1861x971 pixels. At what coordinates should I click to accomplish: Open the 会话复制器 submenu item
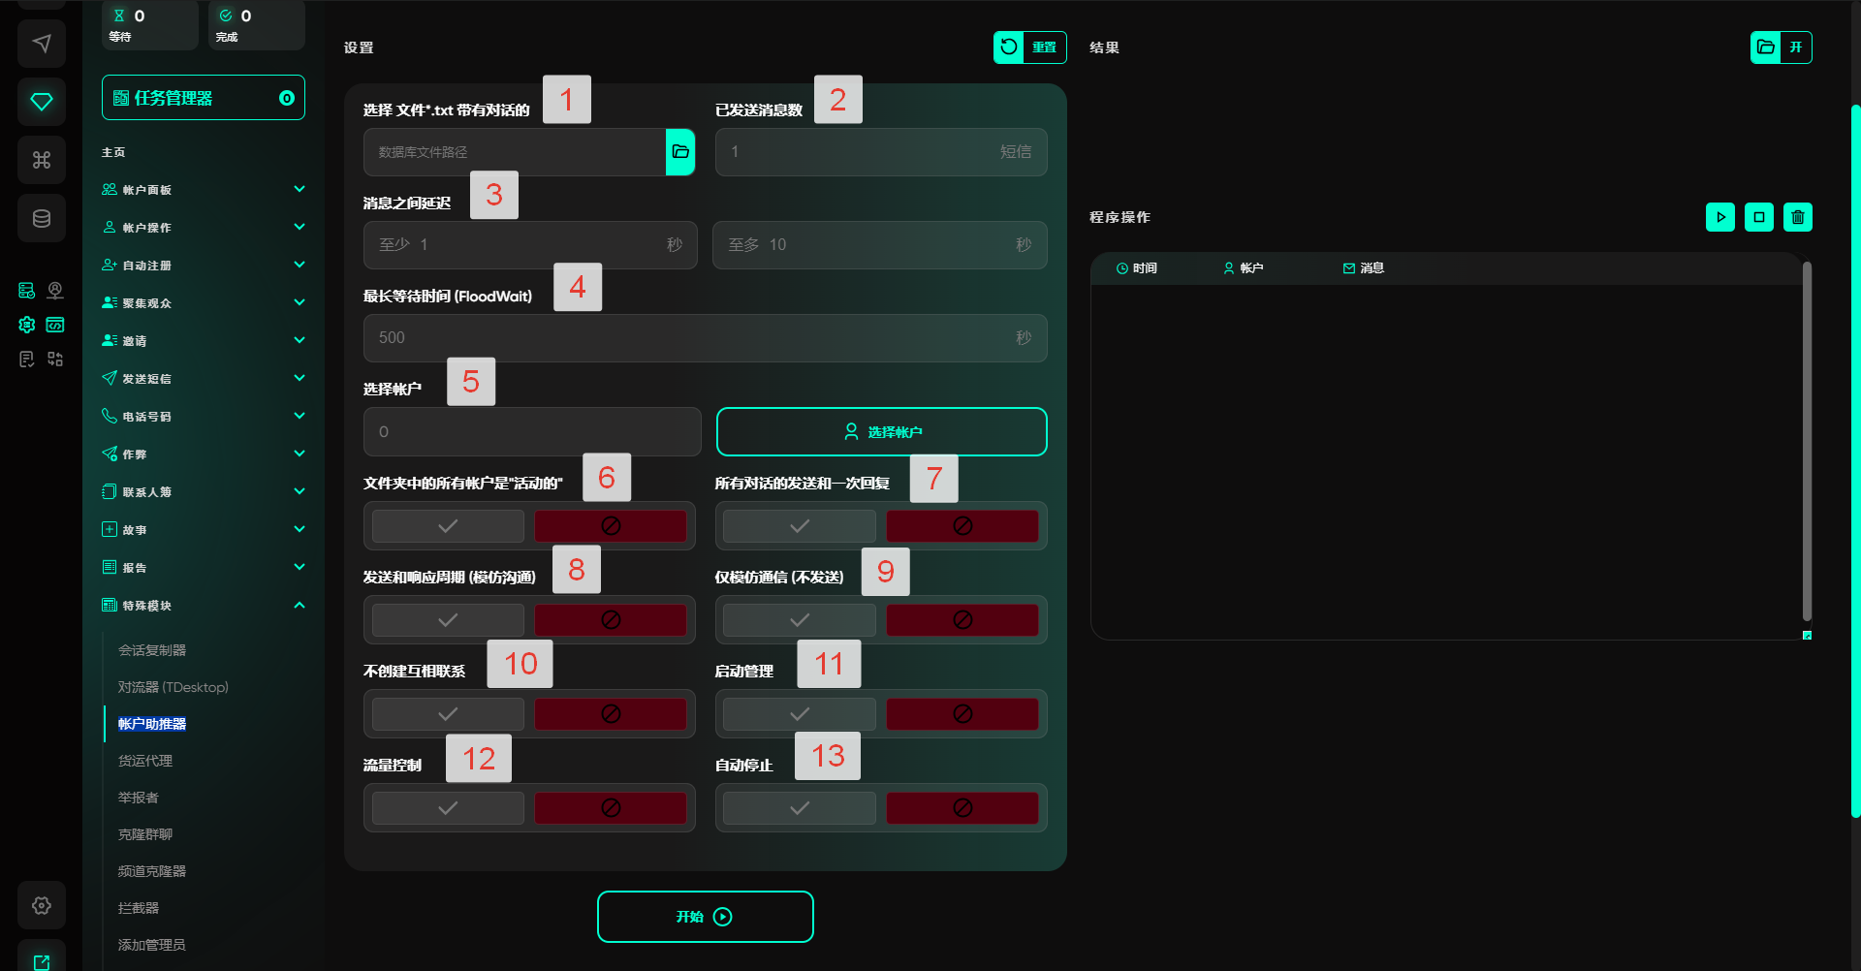pyautogui.click(x=152, y=650)
